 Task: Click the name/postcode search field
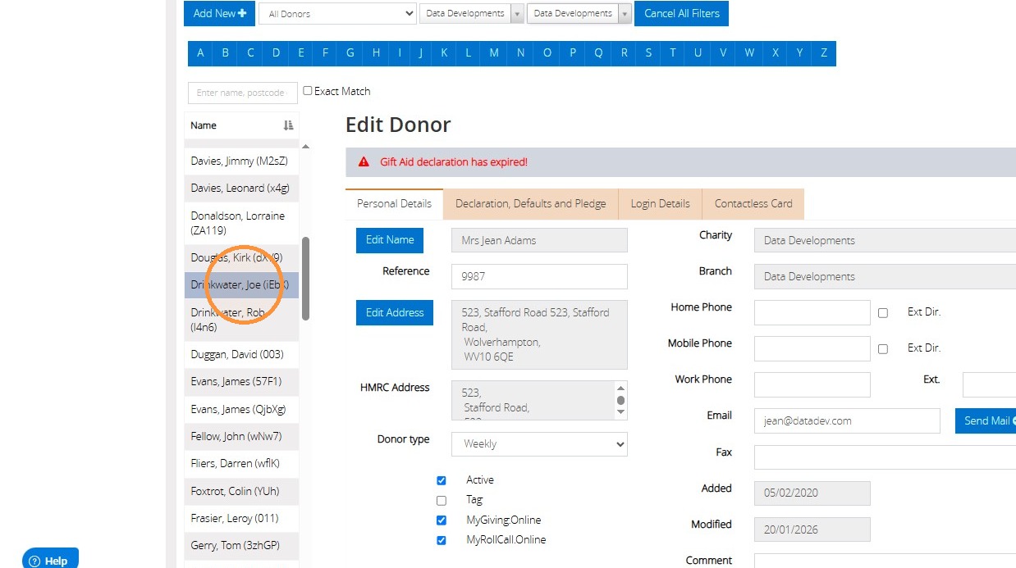(242, 93)
